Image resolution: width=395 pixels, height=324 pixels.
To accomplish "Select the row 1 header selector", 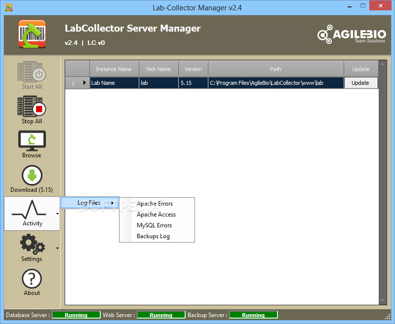I will pyautogui.click(x=78, y=83).
